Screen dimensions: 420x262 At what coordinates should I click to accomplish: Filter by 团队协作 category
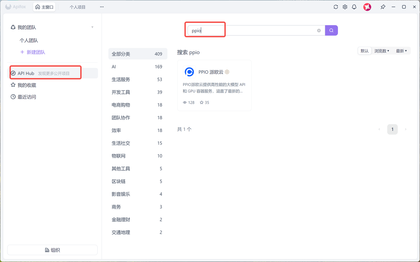138,118
